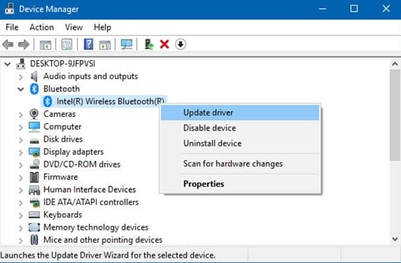Click the Human Interface Devices icon
The image size is (401, 263).
(x=34, y=190)
